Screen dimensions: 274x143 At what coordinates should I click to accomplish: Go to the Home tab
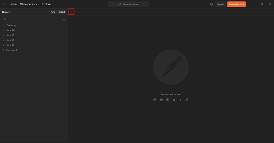[13, 4]
